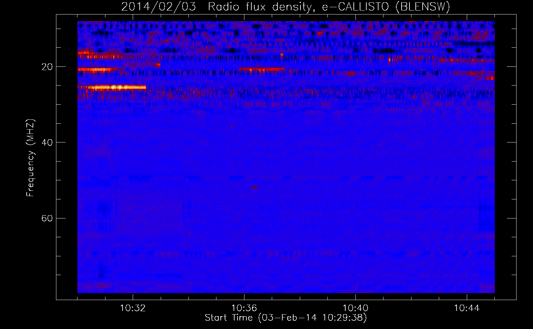The image size is (533, 329).
Task: Click the "Frequency (MHZ)" axis label
Action: point(30,158)
